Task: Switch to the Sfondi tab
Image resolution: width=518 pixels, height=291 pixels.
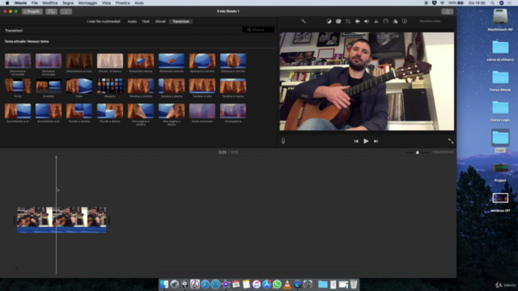Action: 160,22
